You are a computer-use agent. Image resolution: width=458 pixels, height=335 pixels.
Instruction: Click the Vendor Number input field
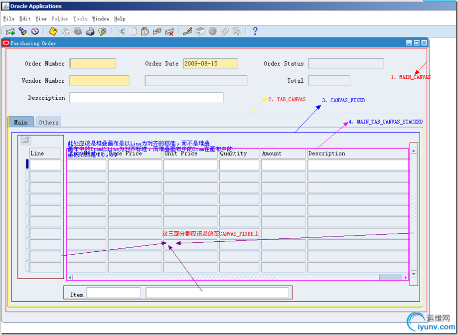pyautogui.click(x=99, y=81)
